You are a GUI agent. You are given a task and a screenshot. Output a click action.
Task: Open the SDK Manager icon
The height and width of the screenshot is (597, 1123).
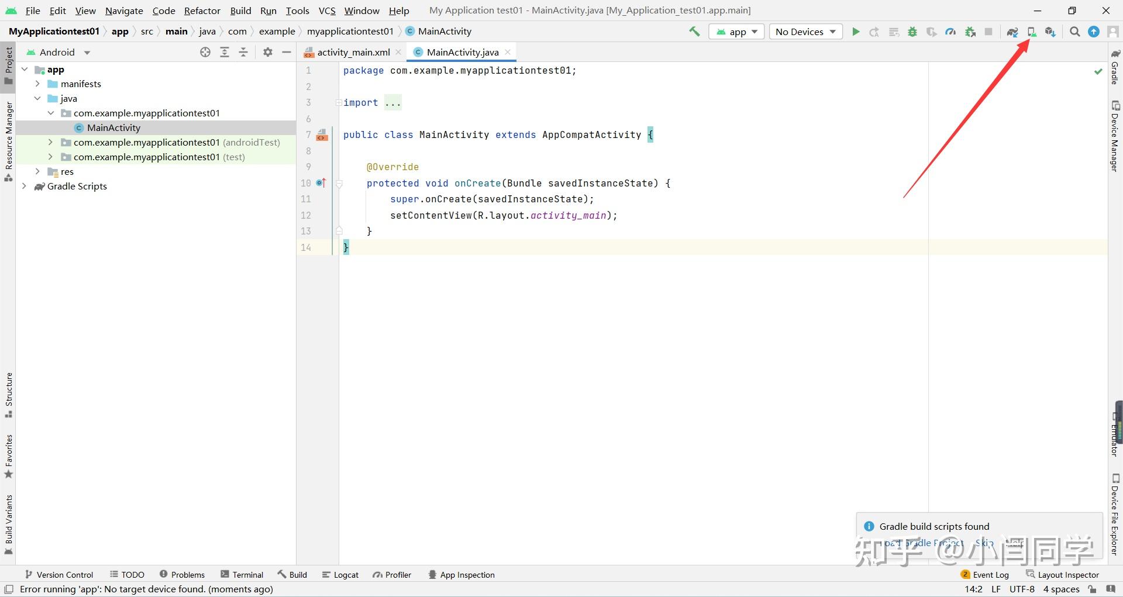coord(1050,32)
